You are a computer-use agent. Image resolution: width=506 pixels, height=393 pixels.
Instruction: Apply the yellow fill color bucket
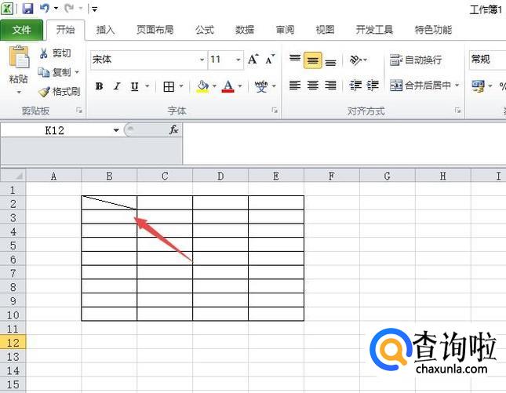(202, 86)
